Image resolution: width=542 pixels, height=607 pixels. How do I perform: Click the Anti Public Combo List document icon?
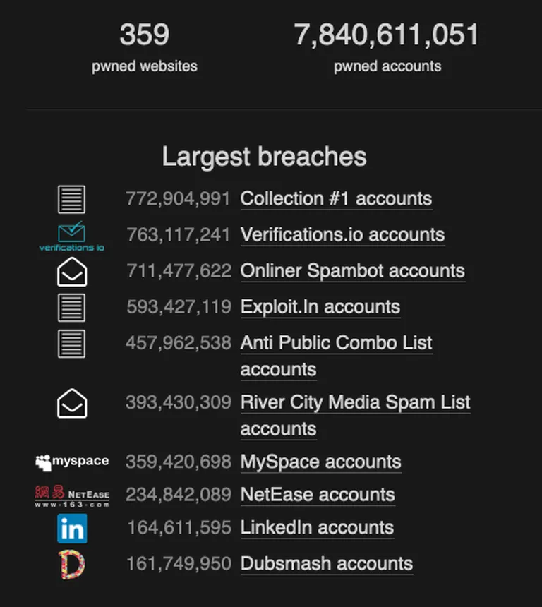tap(71, 344)
